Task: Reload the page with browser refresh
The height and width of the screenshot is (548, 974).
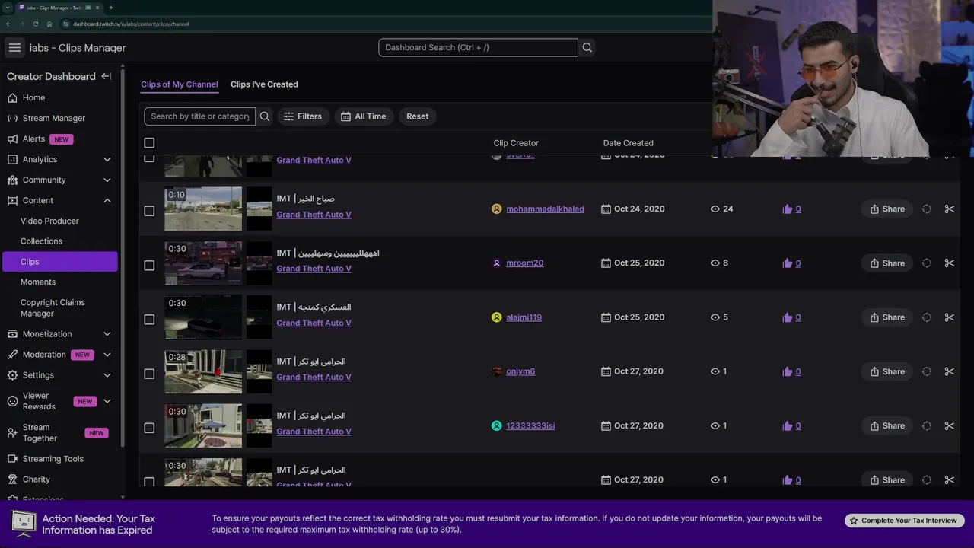Action: coord(35,24)
